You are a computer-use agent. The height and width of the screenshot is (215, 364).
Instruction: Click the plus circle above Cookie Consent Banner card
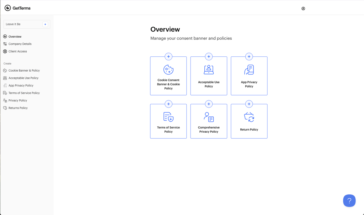click(x=168, y=56)
